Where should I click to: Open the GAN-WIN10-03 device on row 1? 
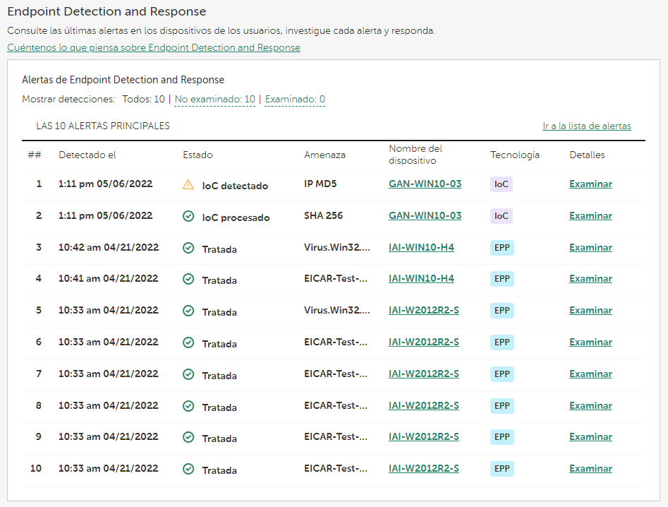[x=425, y=183]
